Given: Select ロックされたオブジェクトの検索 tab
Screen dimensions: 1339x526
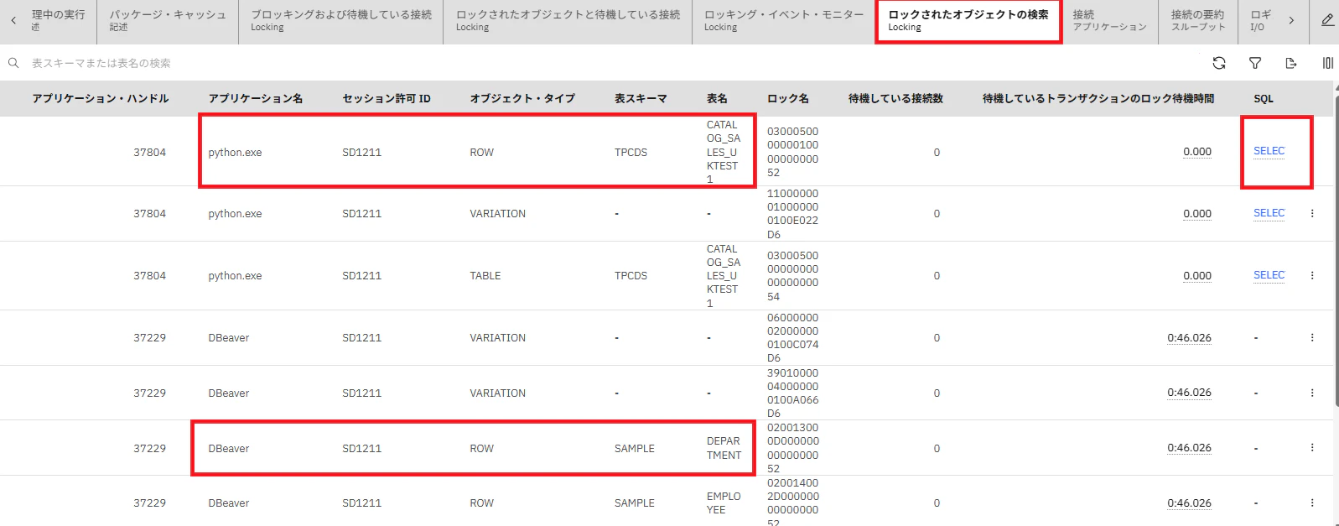Looking at the screenshot, I should pos(968,21).
